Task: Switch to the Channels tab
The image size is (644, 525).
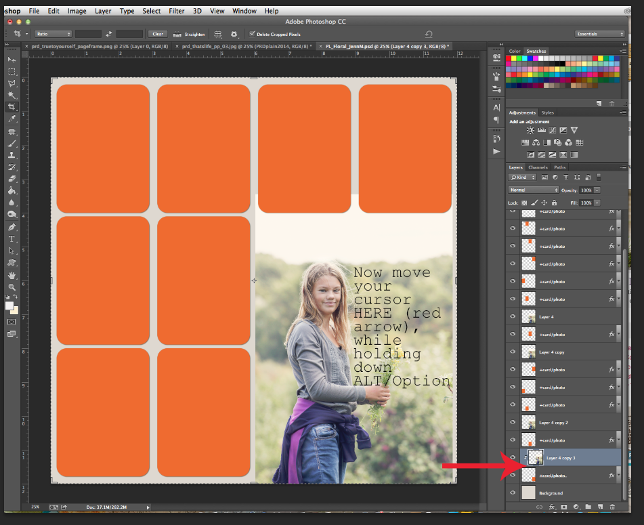Action: (538, 167)
